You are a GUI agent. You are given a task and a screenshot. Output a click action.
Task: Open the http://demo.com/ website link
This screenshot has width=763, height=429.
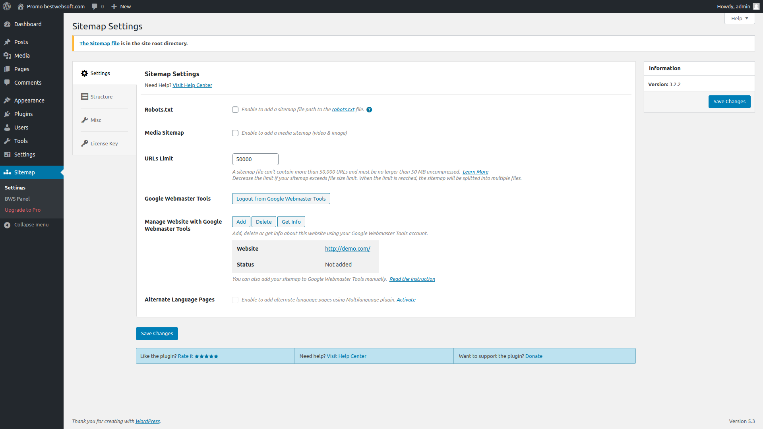point(348,249)
